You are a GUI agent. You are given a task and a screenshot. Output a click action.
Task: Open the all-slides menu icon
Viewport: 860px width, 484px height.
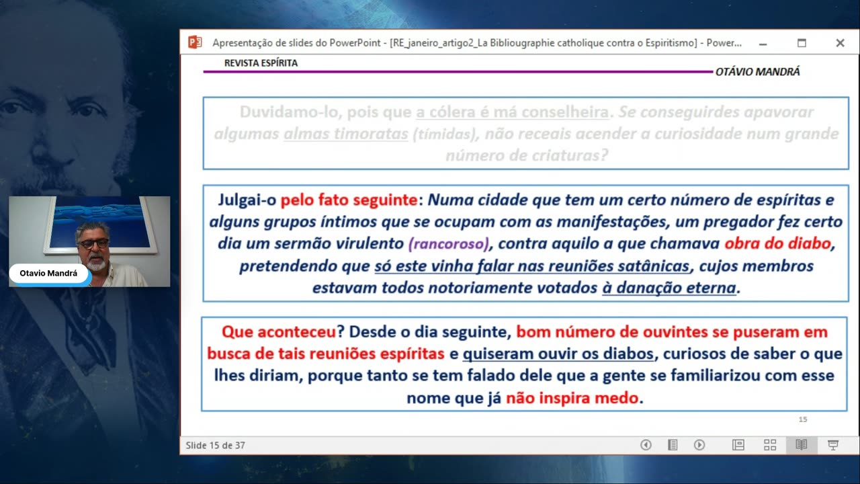point(673,445)
